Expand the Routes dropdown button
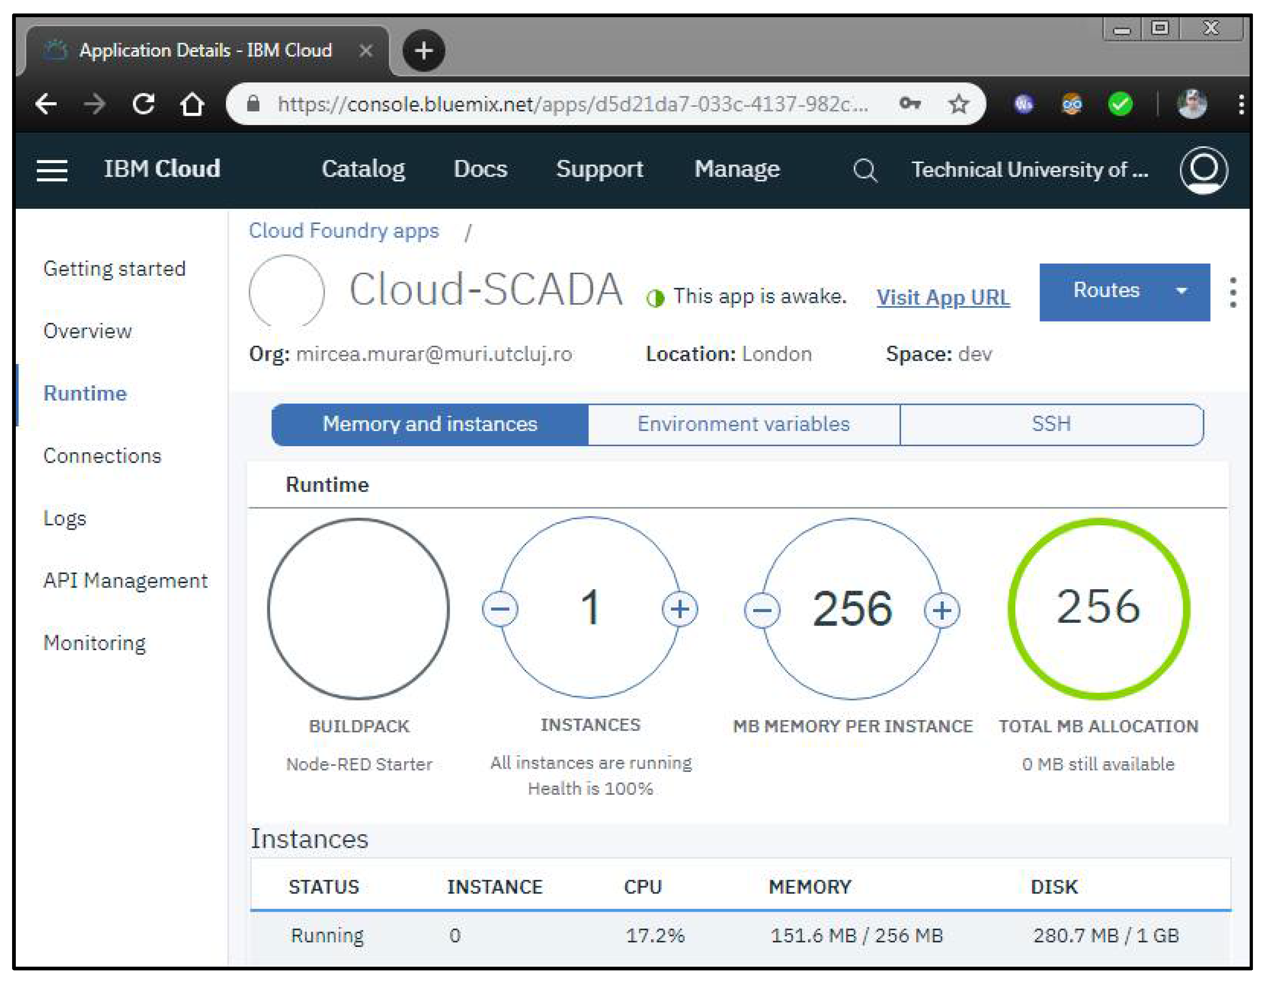The width and height of the screenshot is (1265, 982). click(1124, 291)
